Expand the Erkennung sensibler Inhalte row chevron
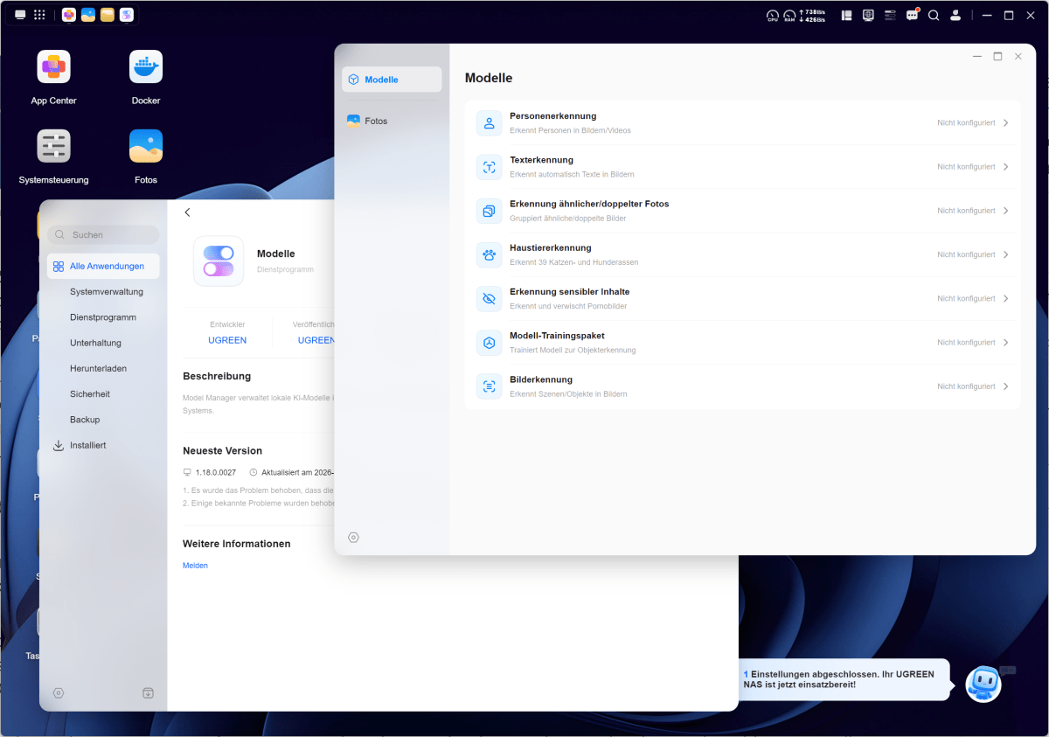The width and height of the screenshot is (1049, 737). click(x=1006, y=299)
